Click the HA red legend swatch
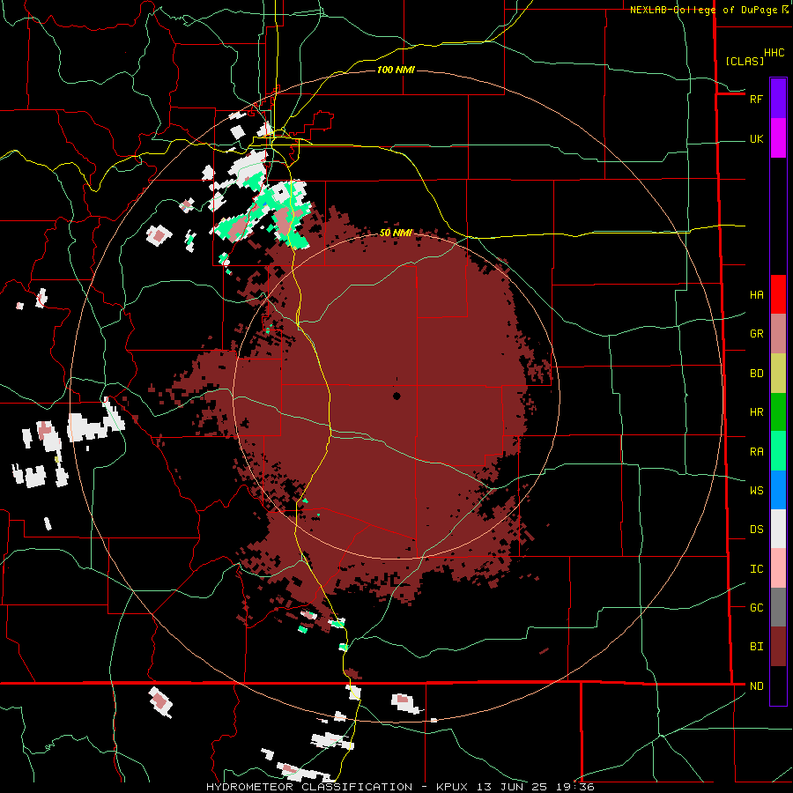This screenshot has width=793, height=793. 778,294
